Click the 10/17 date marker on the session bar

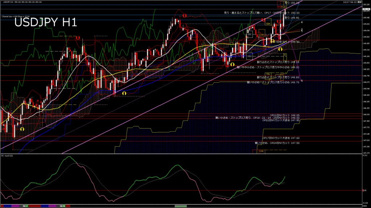[25, 206]
